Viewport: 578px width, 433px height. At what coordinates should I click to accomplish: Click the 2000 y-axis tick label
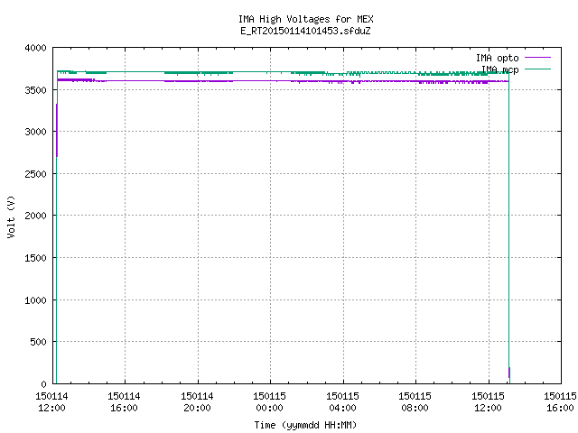pos(36,216)
